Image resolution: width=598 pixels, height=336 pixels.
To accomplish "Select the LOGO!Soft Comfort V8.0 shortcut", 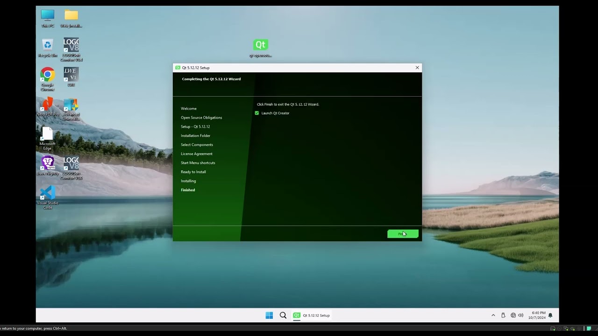I will click(x=71, y=168).
